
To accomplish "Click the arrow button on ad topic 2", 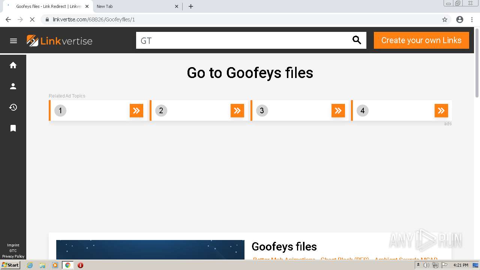I will tap(237, 111).
